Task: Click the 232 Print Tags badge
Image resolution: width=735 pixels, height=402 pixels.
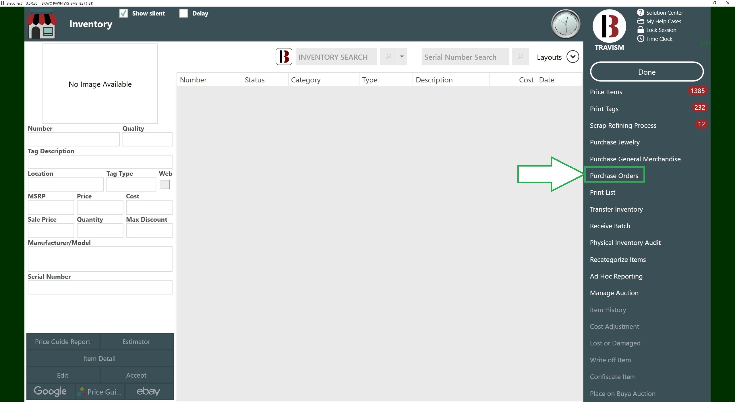Action: click(x=700, y=107)
